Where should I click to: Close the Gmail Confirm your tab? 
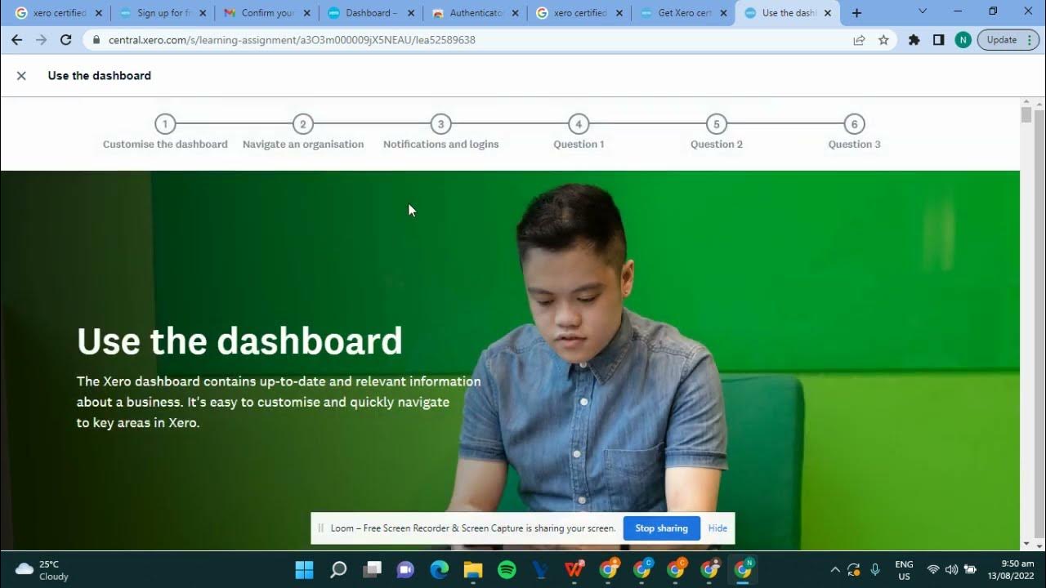click(x=307, y=13)
